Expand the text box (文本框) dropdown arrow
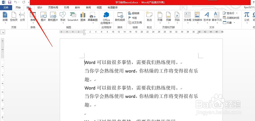Screen dimensions: 255x121 (188, 23)
